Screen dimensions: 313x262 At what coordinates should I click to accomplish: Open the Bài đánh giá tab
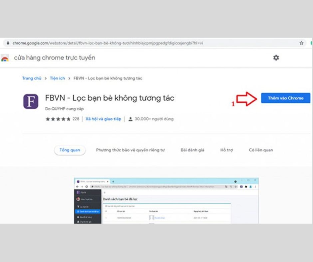[x=192, y=150]
